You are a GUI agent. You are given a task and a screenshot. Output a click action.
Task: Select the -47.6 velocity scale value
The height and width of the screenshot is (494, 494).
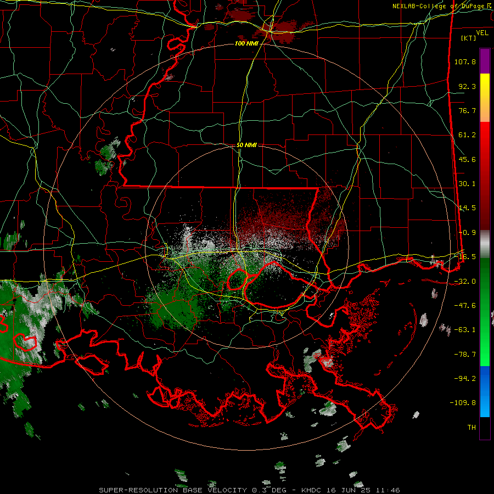click(x=465, y=306)
